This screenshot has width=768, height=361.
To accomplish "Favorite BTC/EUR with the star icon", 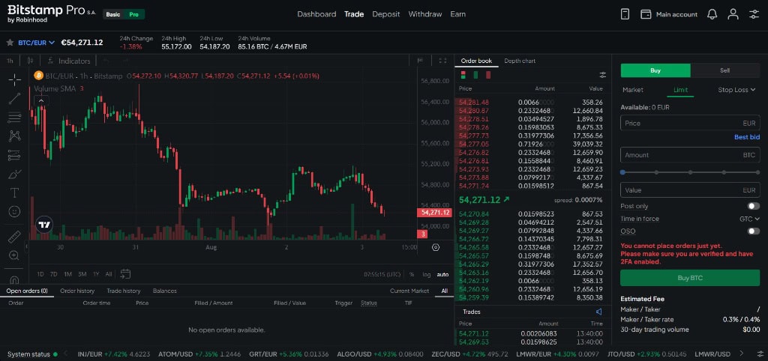I will 10,43.
